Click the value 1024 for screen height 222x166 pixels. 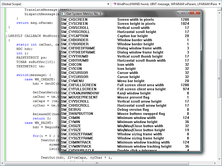(x=185, y=24)
